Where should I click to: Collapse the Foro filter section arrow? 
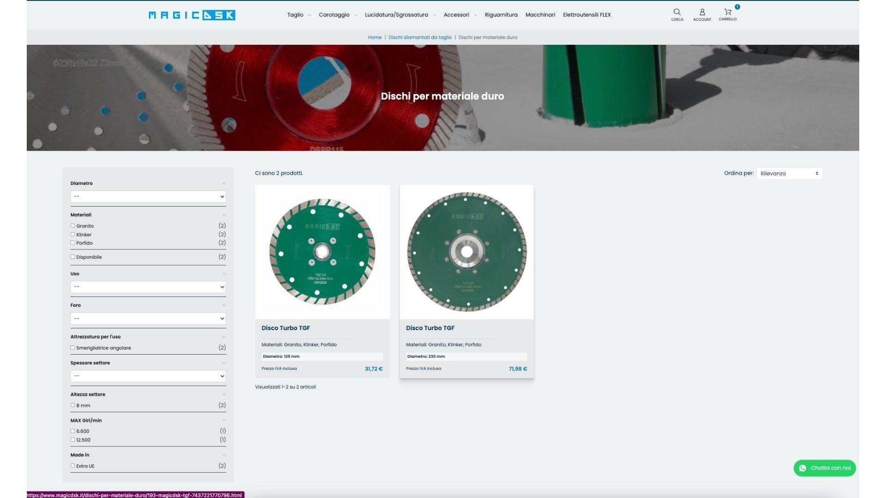tap(224, 305)
